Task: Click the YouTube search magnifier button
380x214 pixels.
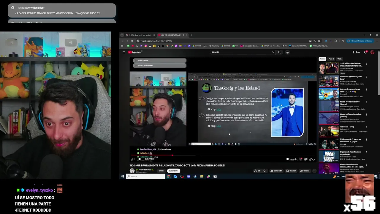Action: (x=279, y=52)
